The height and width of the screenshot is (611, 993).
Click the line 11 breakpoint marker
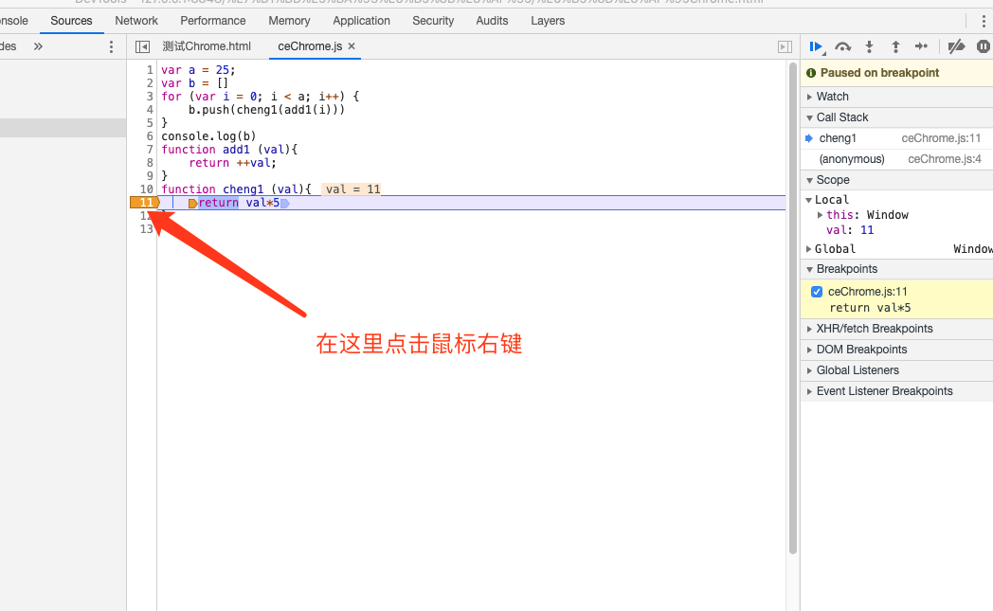(145, 203)
